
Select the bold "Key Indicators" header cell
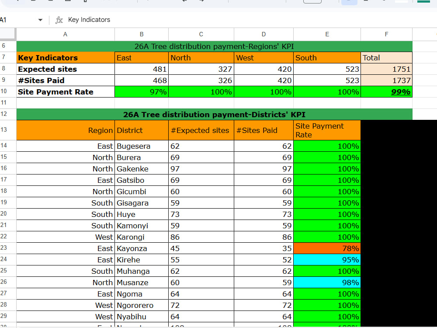66,58
